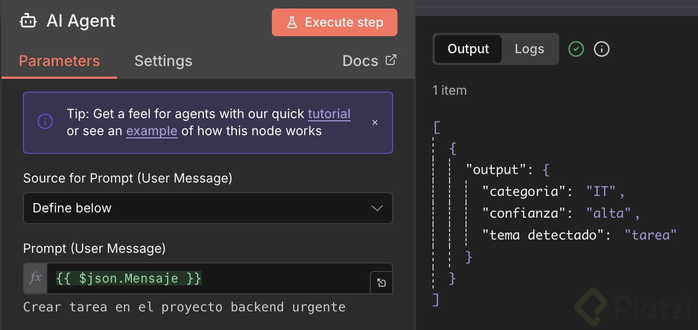Select the Parameters tab
This screenshot has height=330, width=698.
tap(59, 61)
